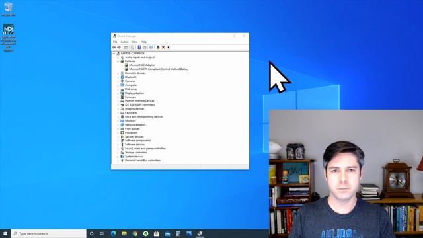Viewport: 423px width, 238px height.
Task: Select Human Interface Devices label
Action: coord(139,101)
